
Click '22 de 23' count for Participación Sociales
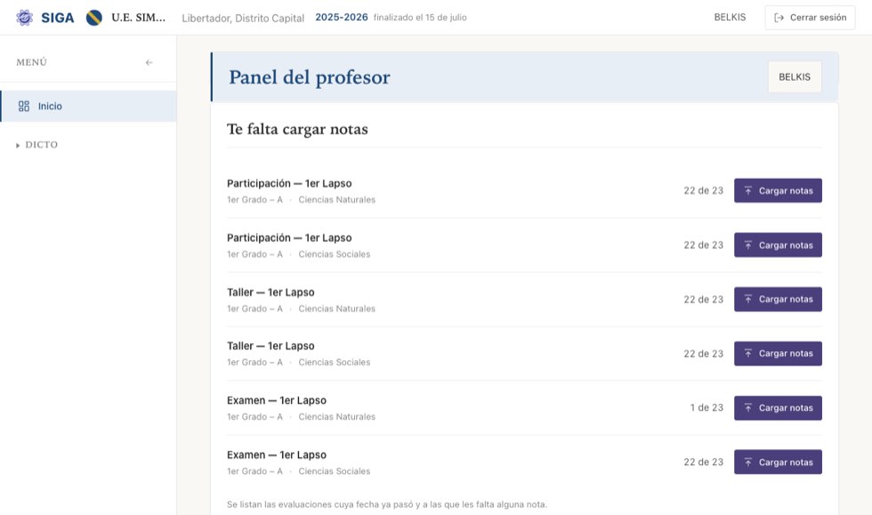[704, 245]
